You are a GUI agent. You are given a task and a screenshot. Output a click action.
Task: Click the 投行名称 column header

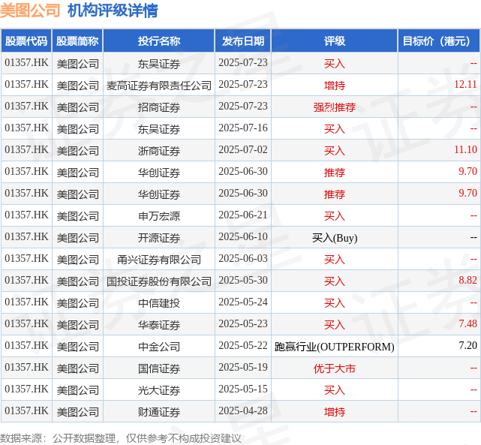(159, 41)
